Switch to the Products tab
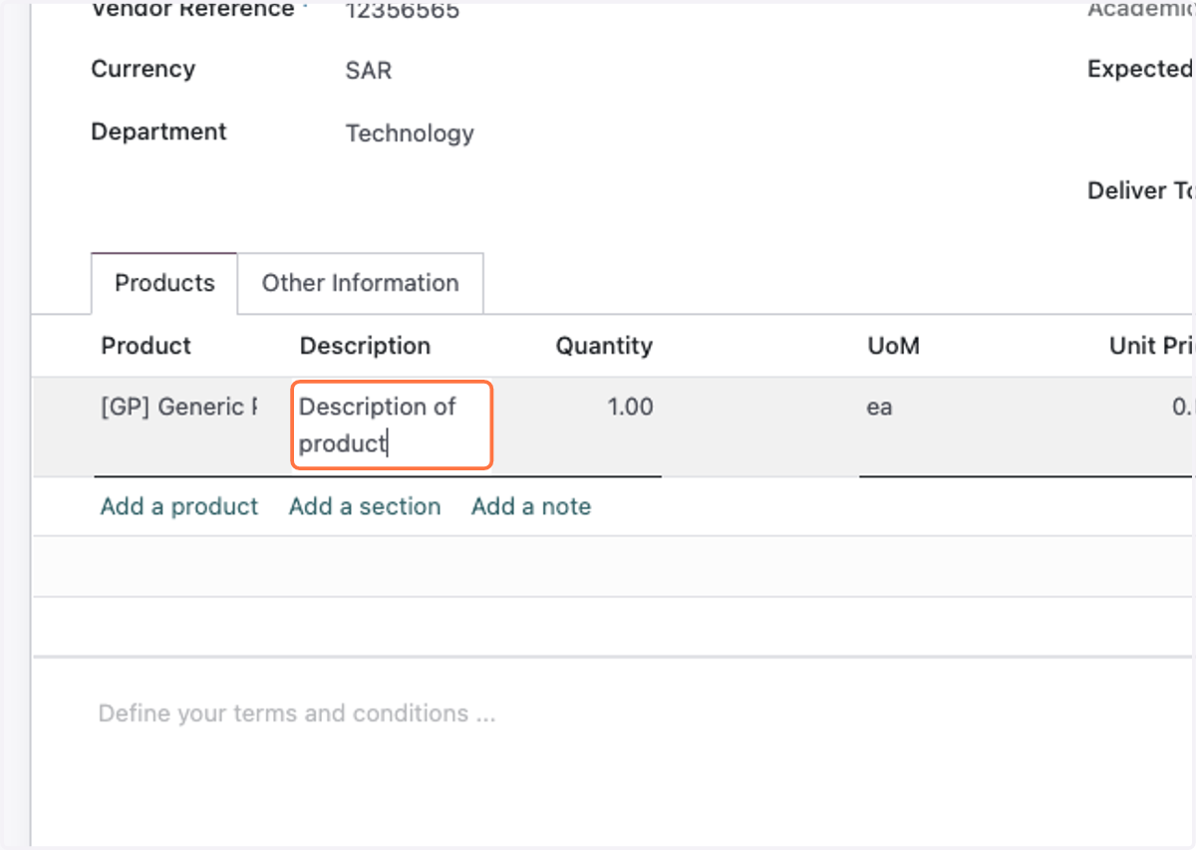 pos(164,283)
